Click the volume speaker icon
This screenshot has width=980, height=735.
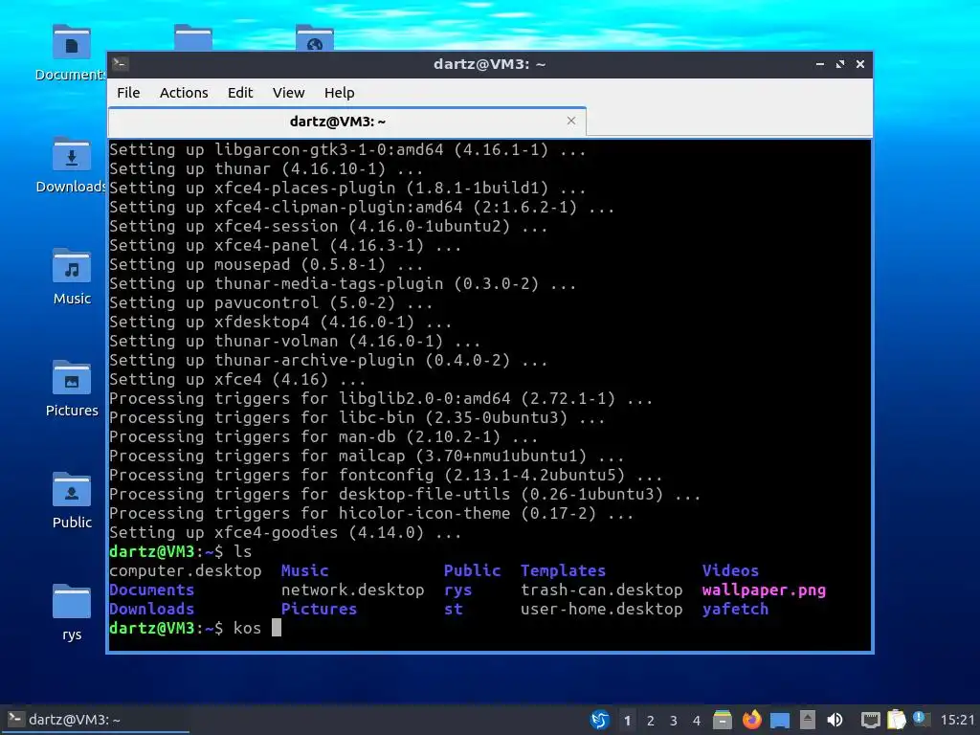click(x=835, y=720)
